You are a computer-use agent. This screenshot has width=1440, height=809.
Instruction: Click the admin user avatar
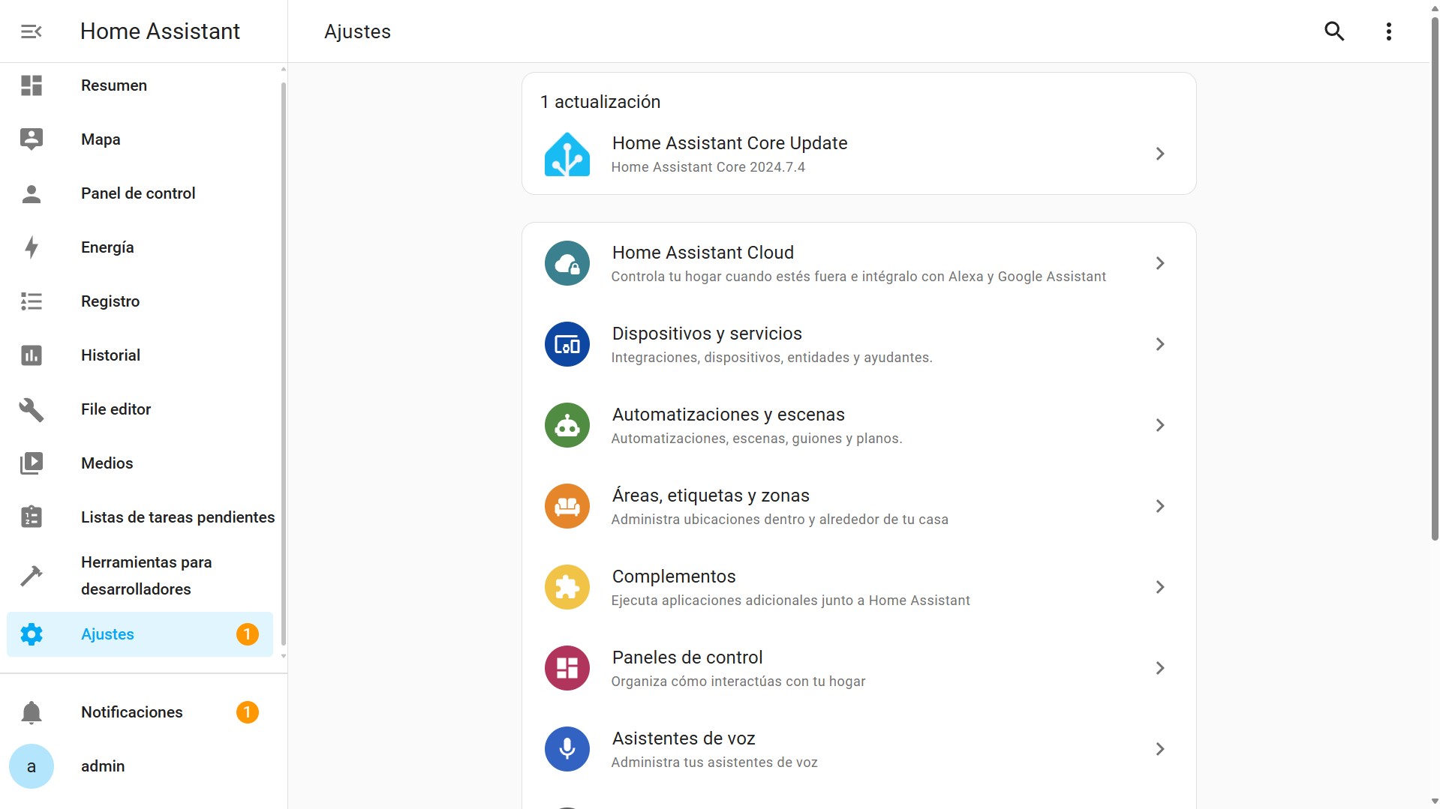coord(32,766)
